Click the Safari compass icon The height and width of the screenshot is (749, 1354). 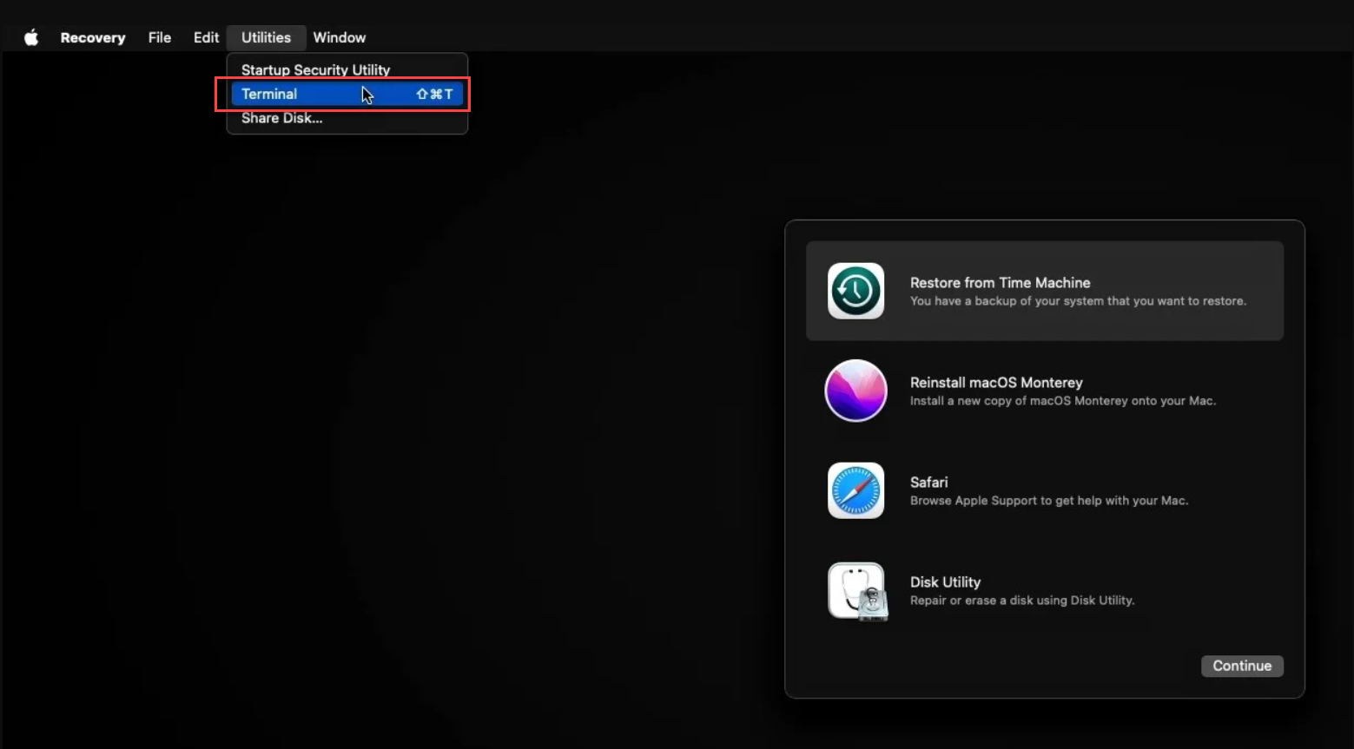click(x=855, y=490)
